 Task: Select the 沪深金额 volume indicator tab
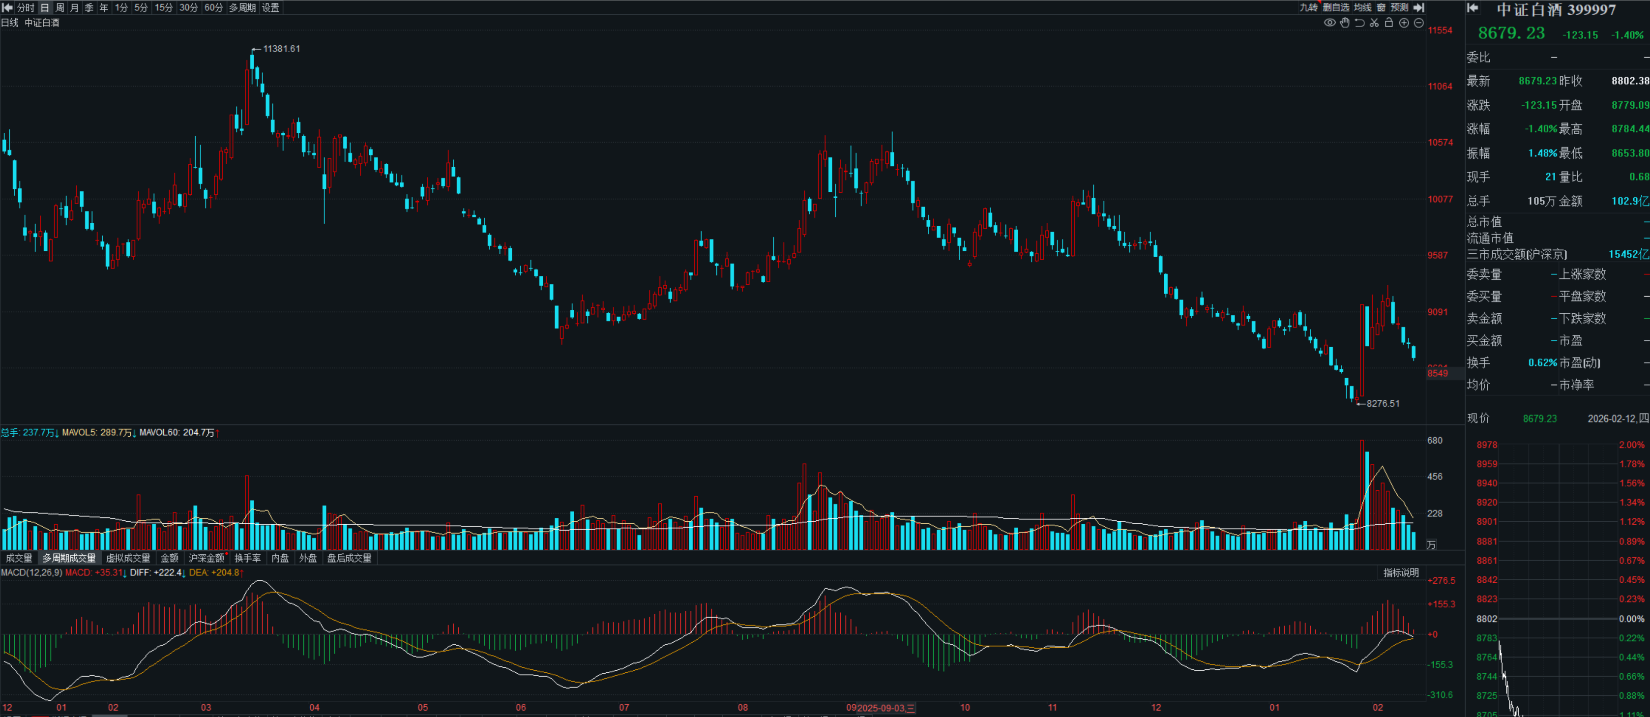click(206, 558)
